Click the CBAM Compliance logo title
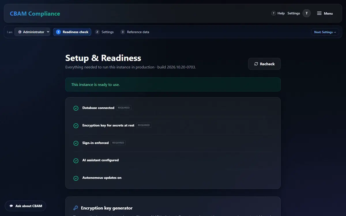Screen dimensions: 346x216 tap(35, 14)
